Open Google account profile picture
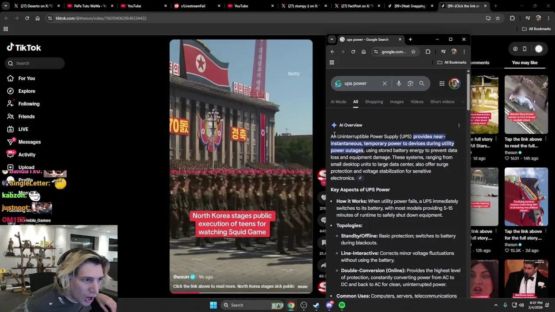The height and width of the screenshot is (312, 555). (x=454, y=84)
